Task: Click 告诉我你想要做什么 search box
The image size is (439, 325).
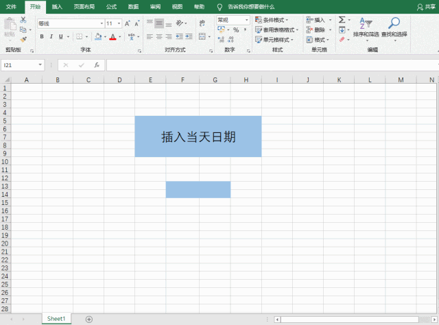Action: (251, 7)
